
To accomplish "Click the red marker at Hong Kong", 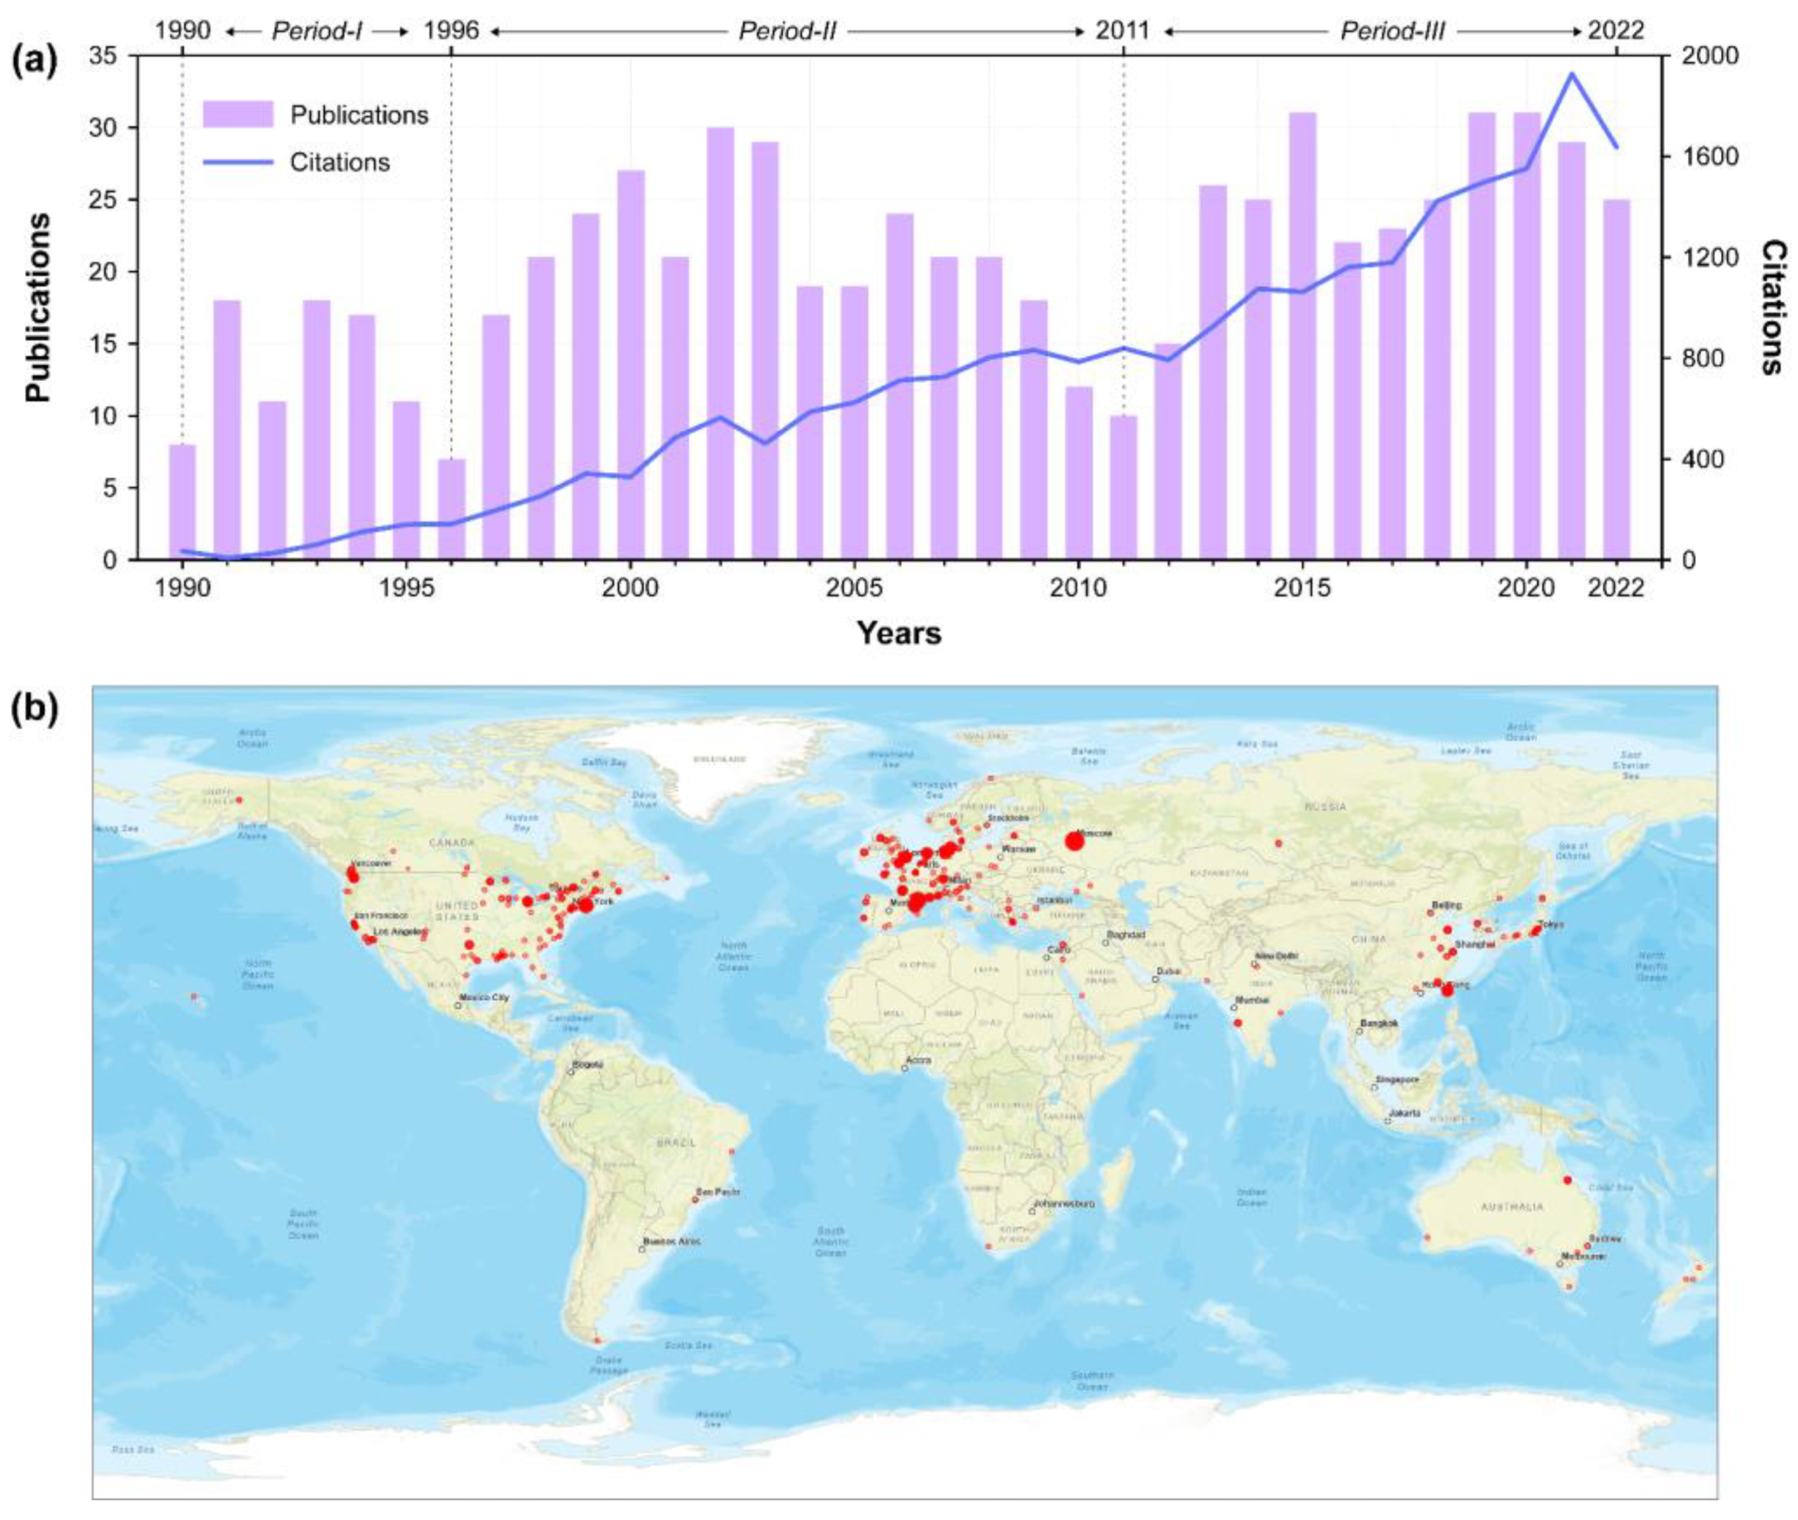I will 1448,991.
